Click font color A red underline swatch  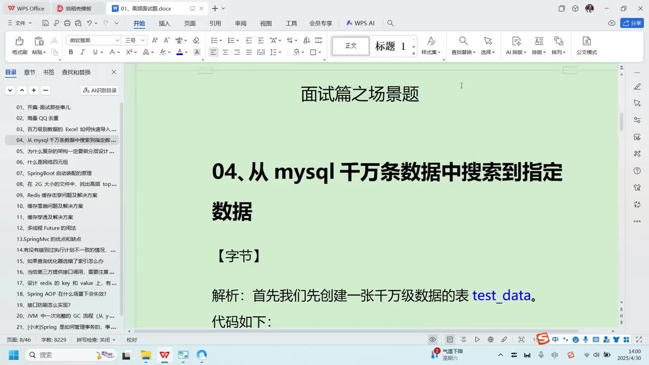point(179,52)
